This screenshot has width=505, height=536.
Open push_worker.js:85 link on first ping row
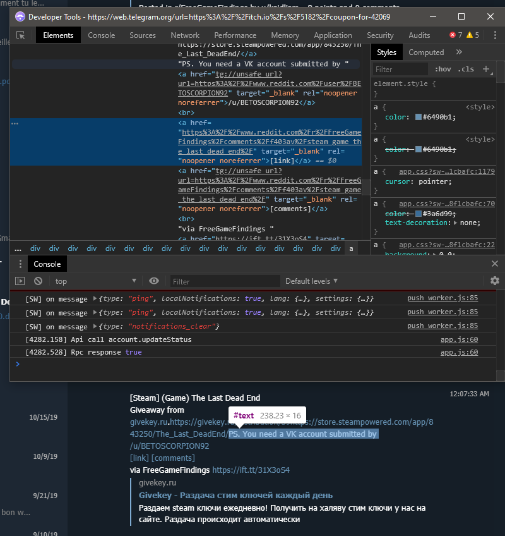tap(443, 298)
